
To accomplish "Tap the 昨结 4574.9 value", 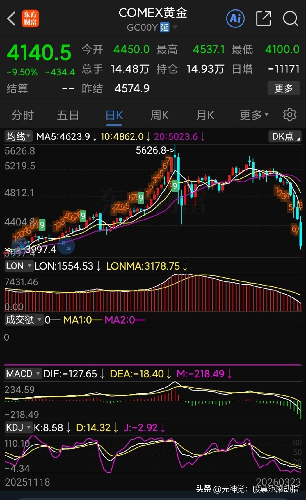I will coord(132,88).
